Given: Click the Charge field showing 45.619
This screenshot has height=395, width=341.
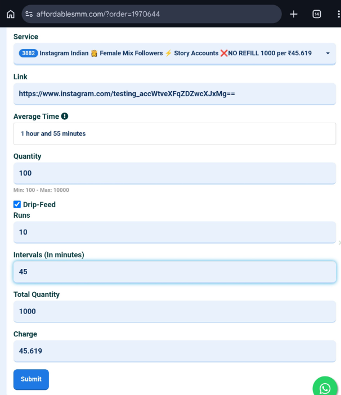Looking at the screenshot, I should coord(174,351).
